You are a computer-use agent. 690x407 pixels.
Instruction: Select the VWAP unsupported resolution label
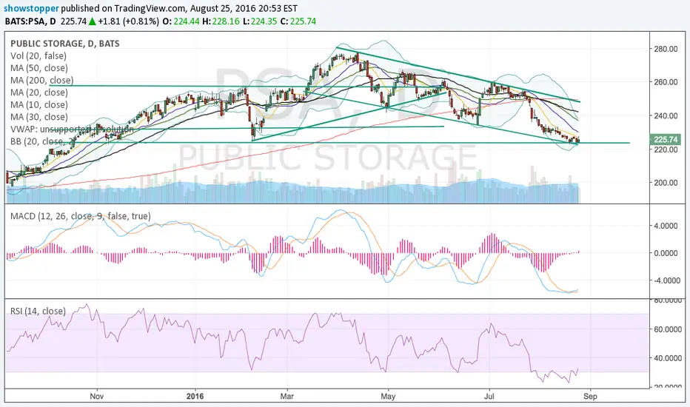click(x=72, y=129)
